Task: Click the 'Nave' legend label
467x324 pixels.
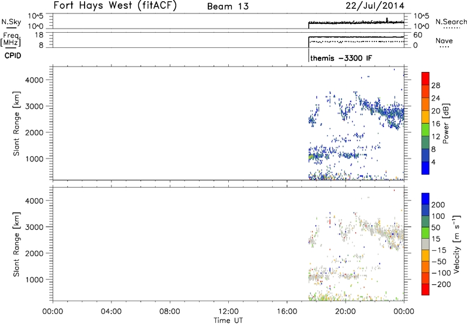Action: pos(444,40)
